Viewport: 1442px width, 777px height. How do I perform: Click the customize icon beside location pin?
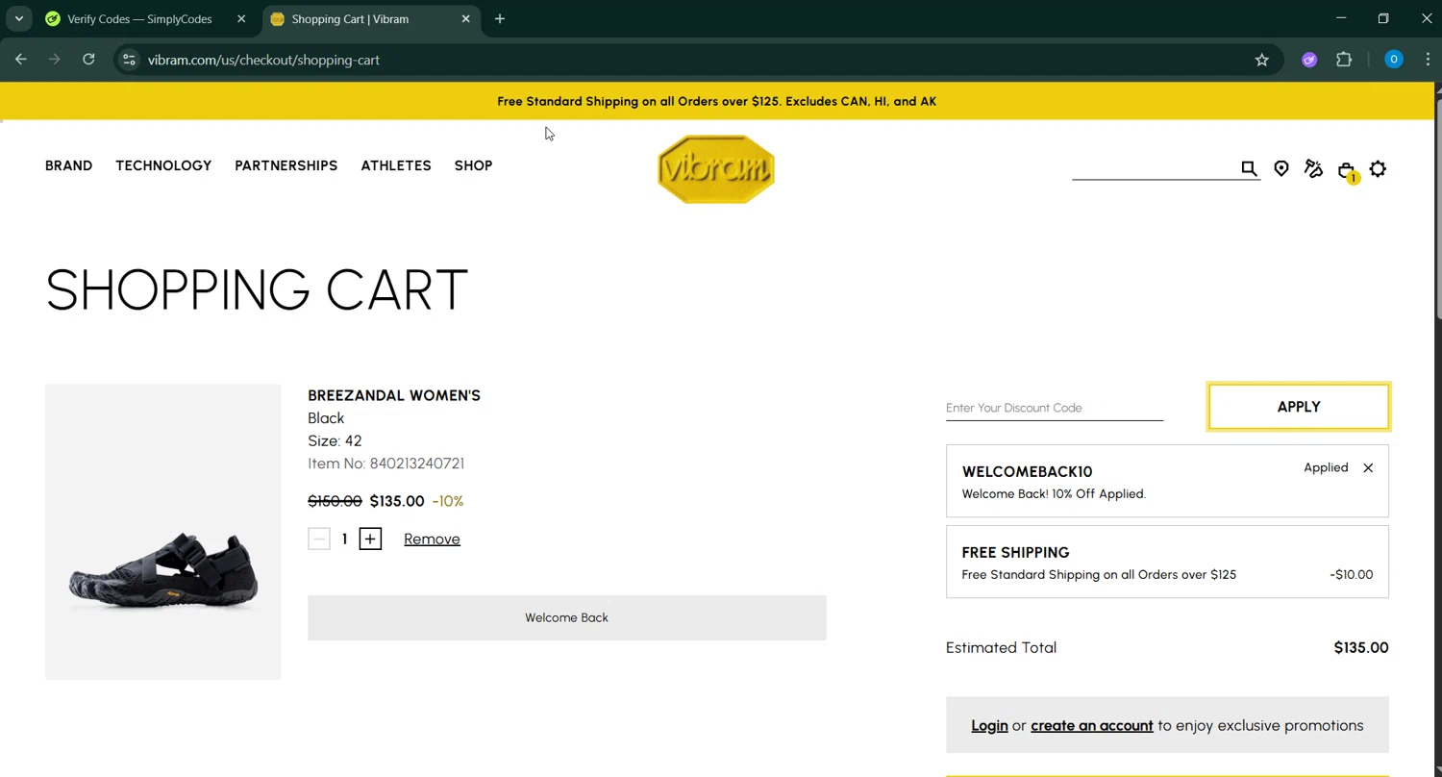click(1313, 168)
